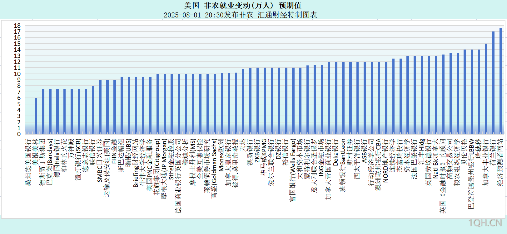Image resolution: width=507 pixels, height=234 pixels.
Task: Click the 富国银行(Wells Fargo) label
Action: pos(293,170)
